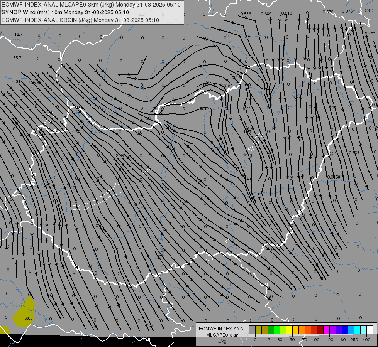This screenshot has width=378, height=347.
Task: Click the legend text ECMWF-INDEX-ANAL
Action: 222,329
